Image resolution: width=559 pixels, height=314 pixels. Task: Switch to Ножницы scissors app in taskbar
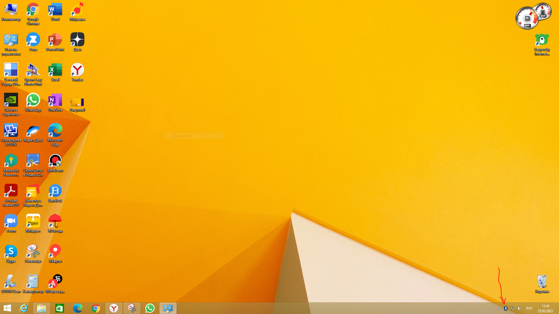click(132, 308)
